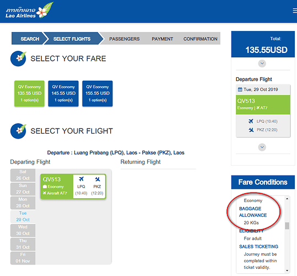Open the hamburger menu icon
The width and height of the screenshot is (297, 276).
(295, 10)
